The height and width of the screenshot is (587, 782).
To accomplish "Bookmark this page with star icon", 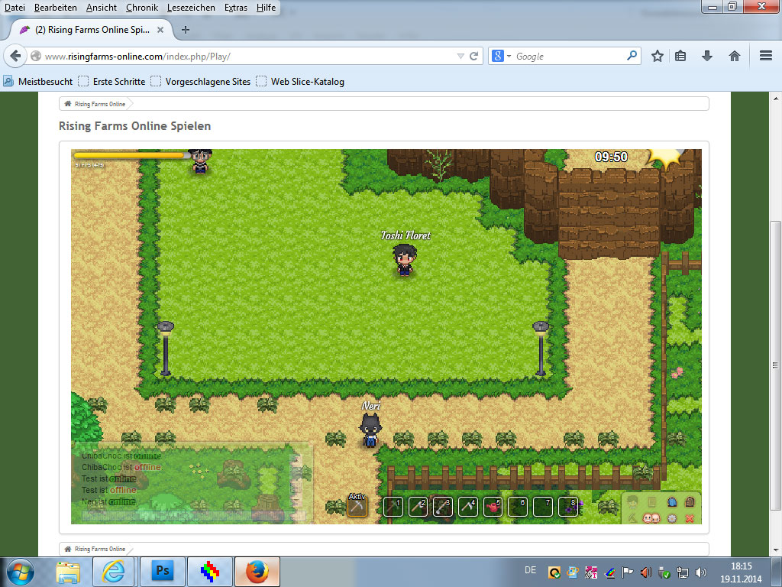I will [x=657, y=56].
